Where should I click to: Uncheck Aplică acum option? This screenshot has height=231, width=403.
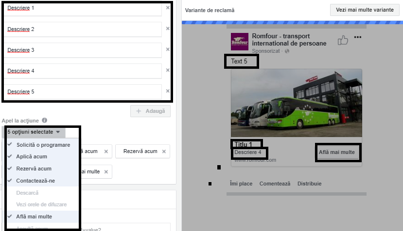(x=31, y=157)
